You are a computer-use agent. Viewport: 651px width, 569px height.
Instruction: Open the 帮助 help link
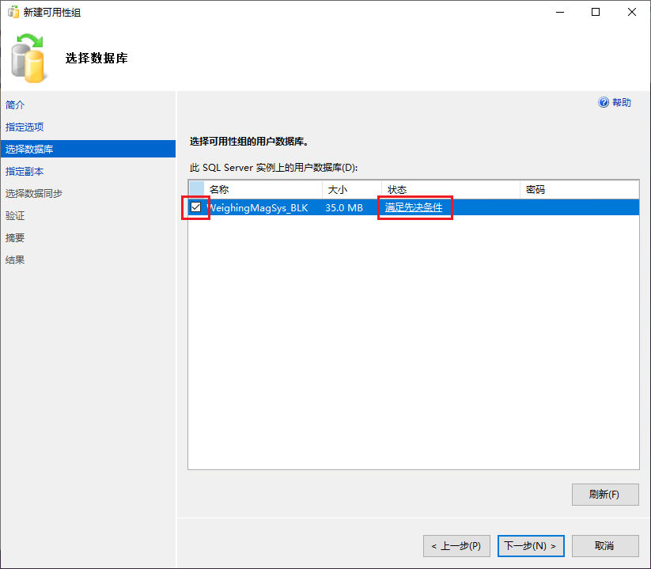(622, 103)
